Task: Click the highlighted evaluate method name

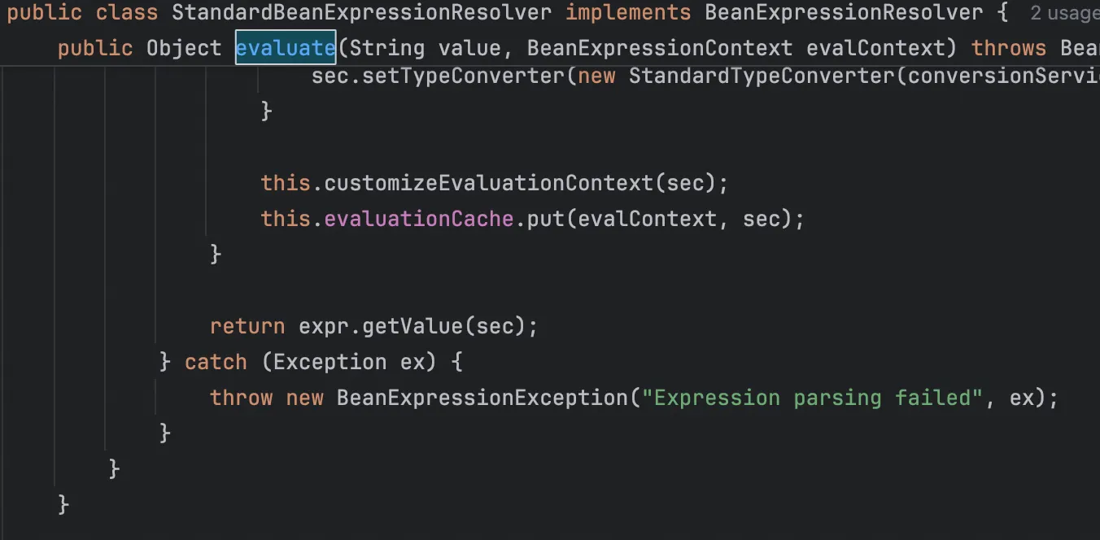Action: (x=286, y=48)
